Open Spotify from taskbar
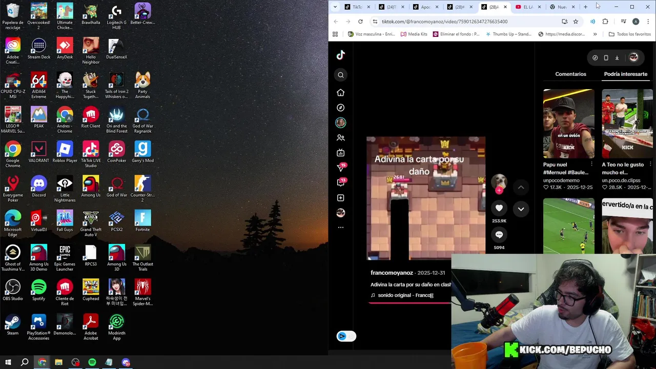 (x=92, y=362)
